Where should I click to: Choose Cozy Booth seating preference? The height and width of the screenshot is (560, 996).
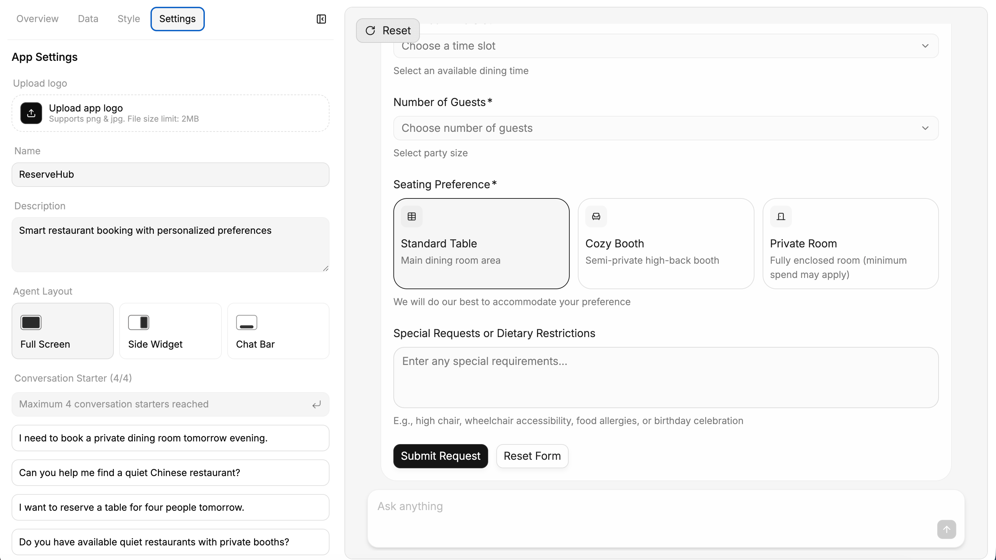(x=666, y=244)
